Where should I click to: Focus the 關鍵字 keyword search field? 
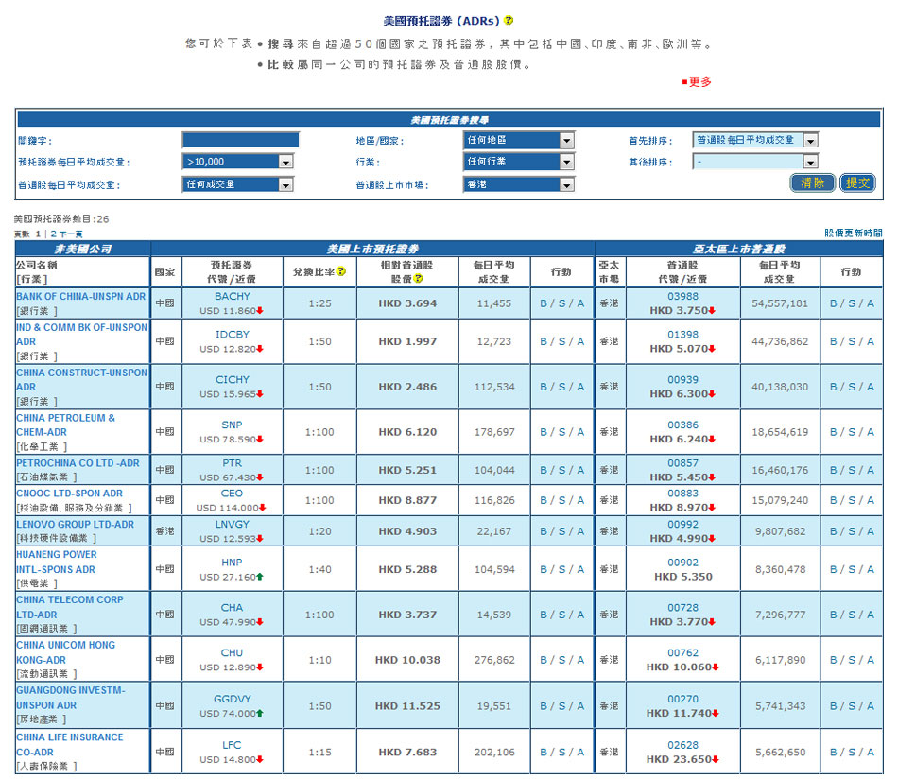[240, 140]
